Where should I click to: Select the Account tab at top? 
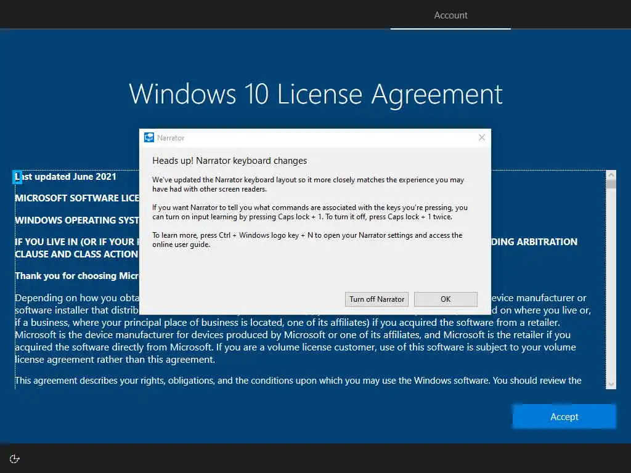[450, 15]
